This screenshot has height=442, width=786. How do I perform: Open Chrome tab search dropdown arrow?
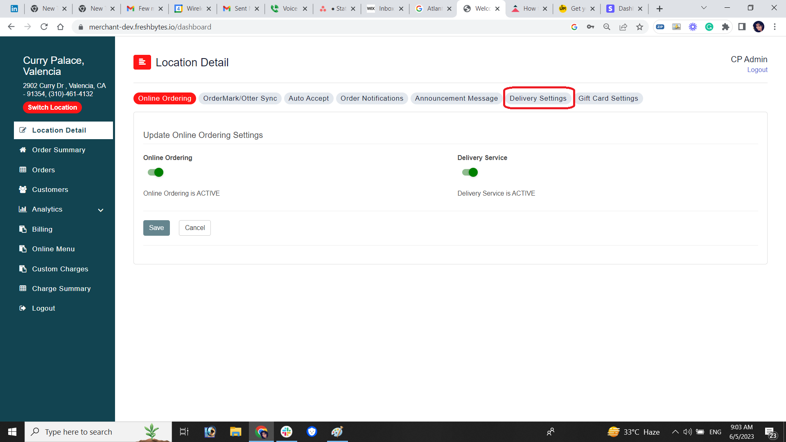point(704,8)
